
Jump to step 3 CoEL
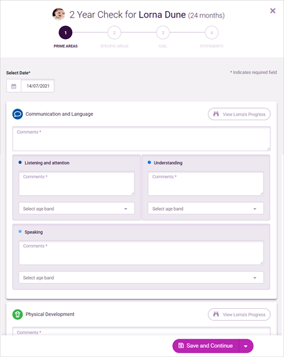click(163, 33)
